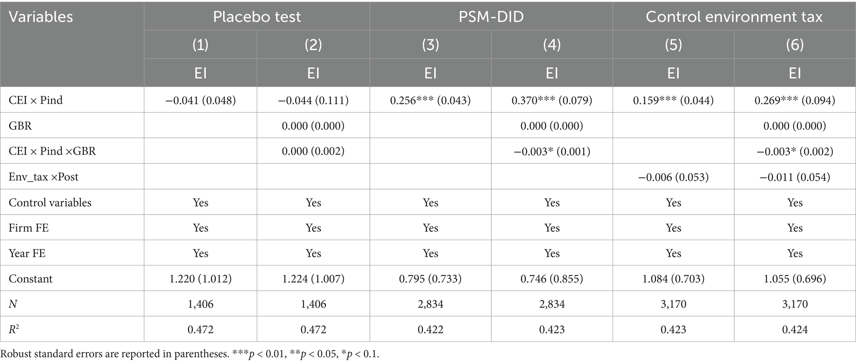
Task: Click the Firm FE row label
Action: coord(29,228)
